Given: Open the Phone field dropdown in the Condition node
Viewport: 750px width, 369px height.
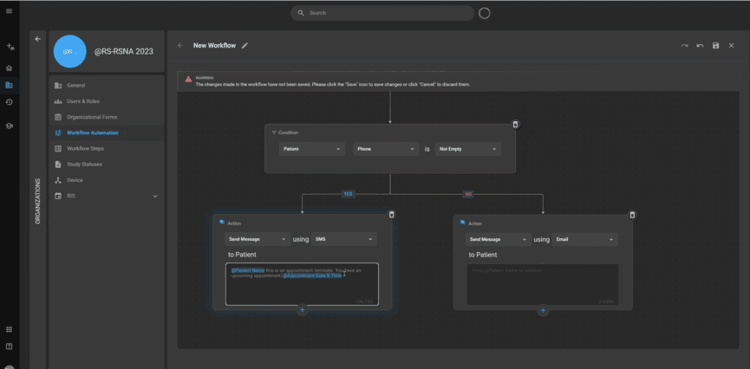Looking at the screenshot, I should (386, 149).
